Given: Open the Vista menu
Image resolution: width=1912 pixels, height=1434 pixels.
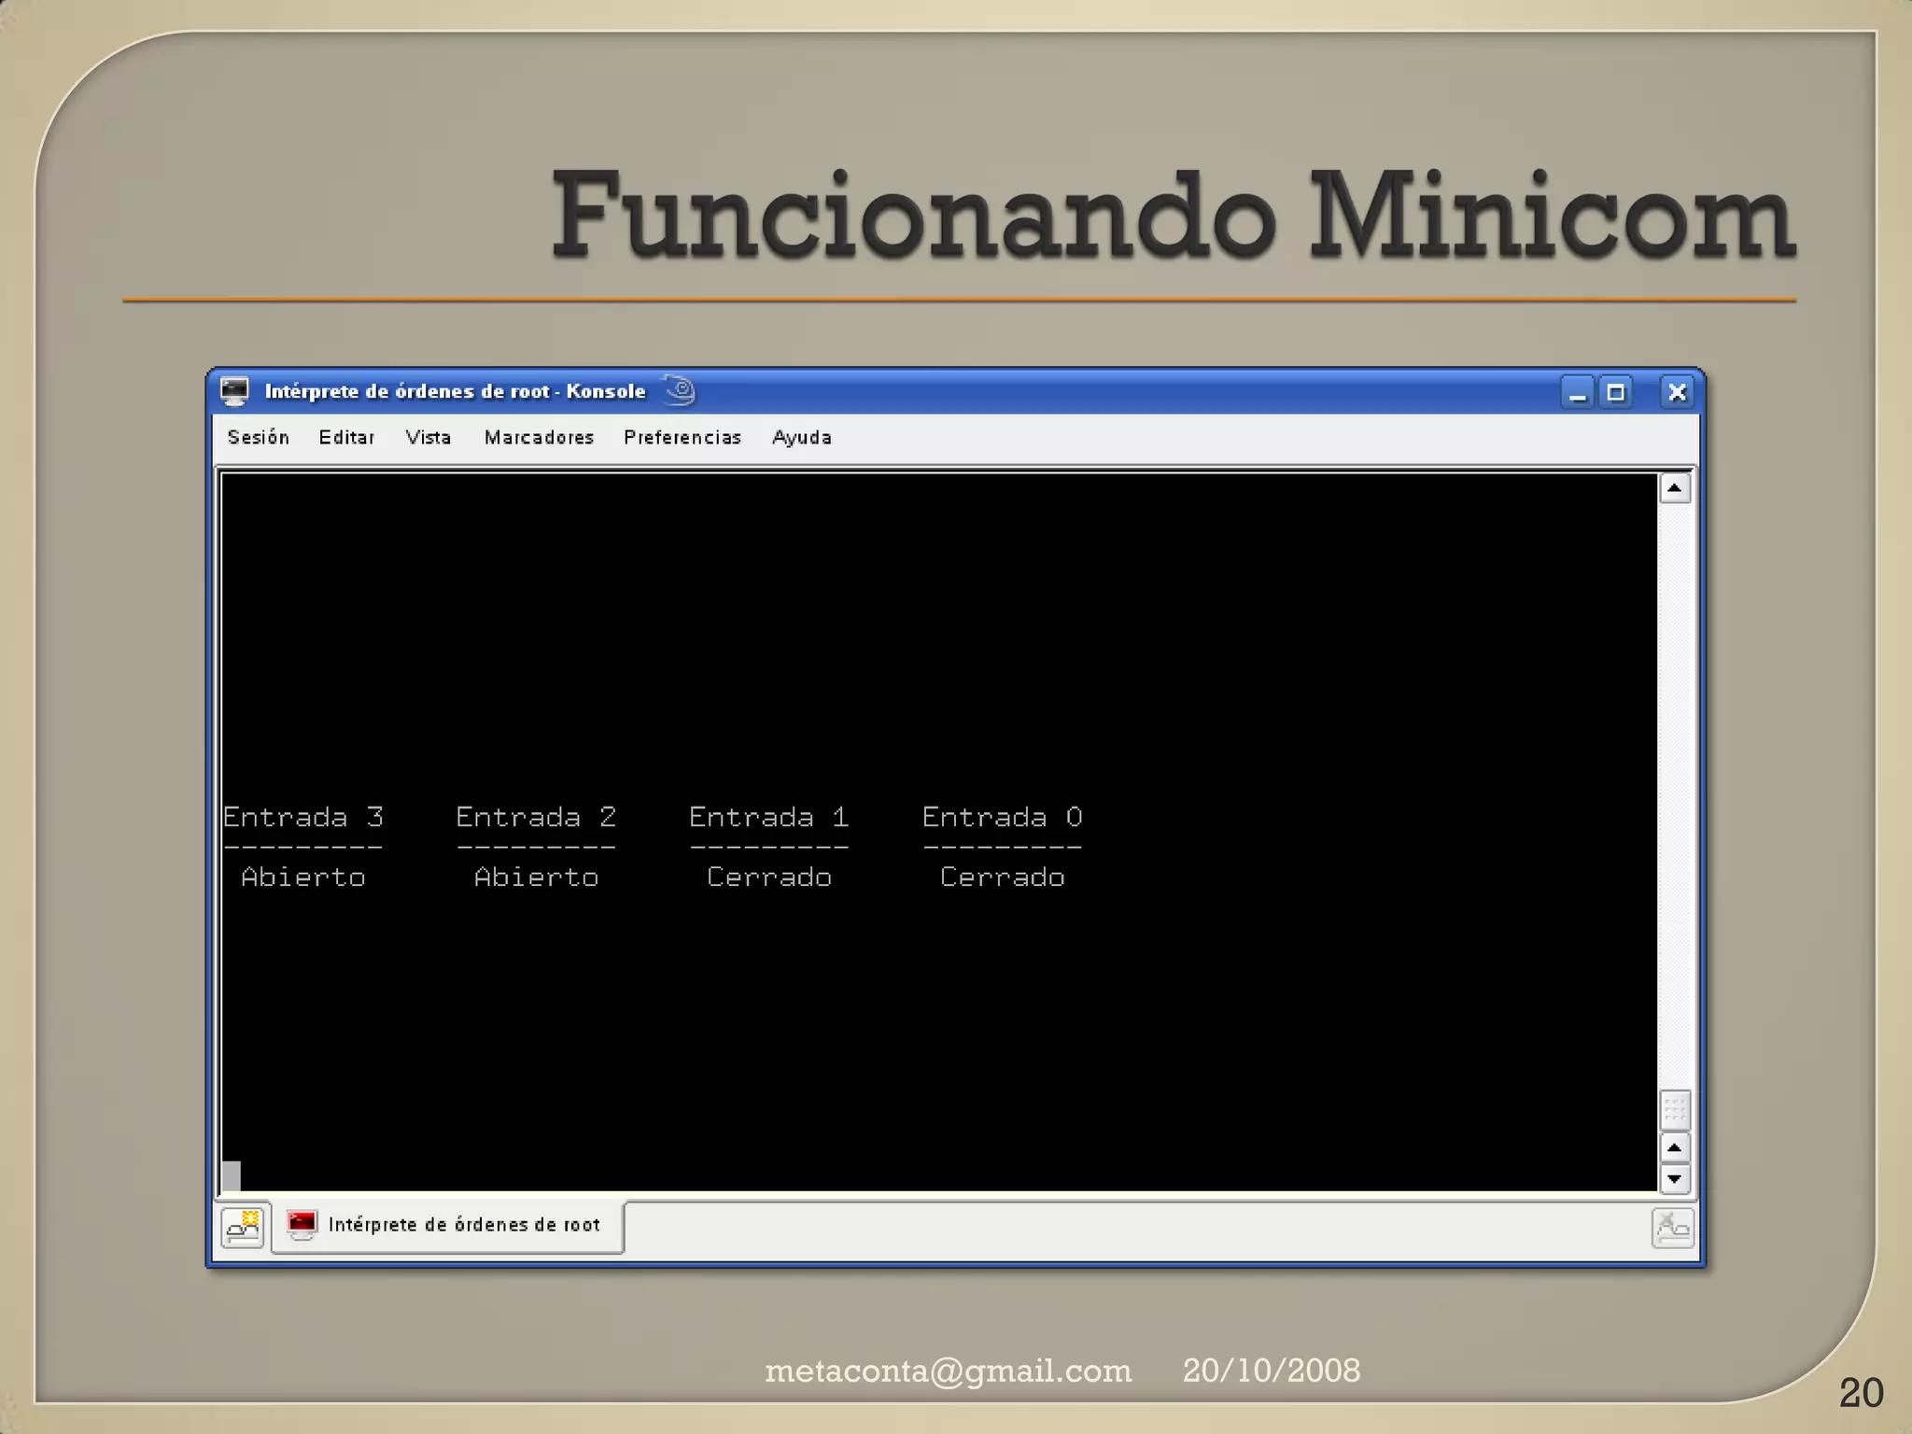Looking at the screenshot, I should [428, 437].
